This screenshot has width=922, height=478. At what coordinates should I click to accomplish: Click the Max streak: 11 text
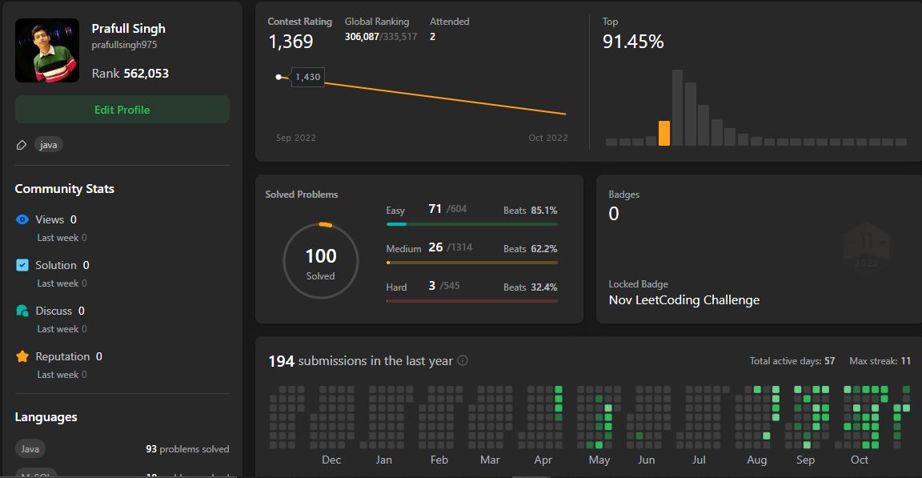tap(880, 361)
